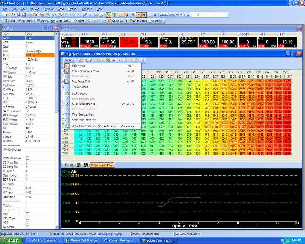Viewport: 305px width, 244px height.
Task: Open the Sensor Data panel
Action: coord(61,21)
